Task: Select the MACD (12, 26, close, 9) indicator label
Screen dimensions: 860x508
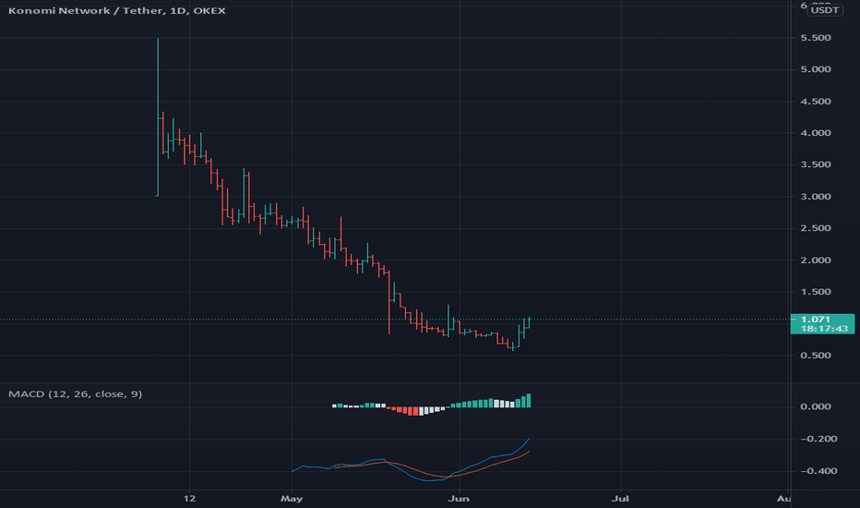Action: (75, 393)
